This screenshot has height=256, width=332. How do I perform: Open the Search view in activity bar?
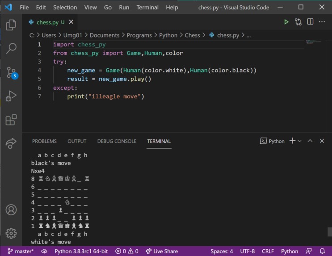[11, 49]
